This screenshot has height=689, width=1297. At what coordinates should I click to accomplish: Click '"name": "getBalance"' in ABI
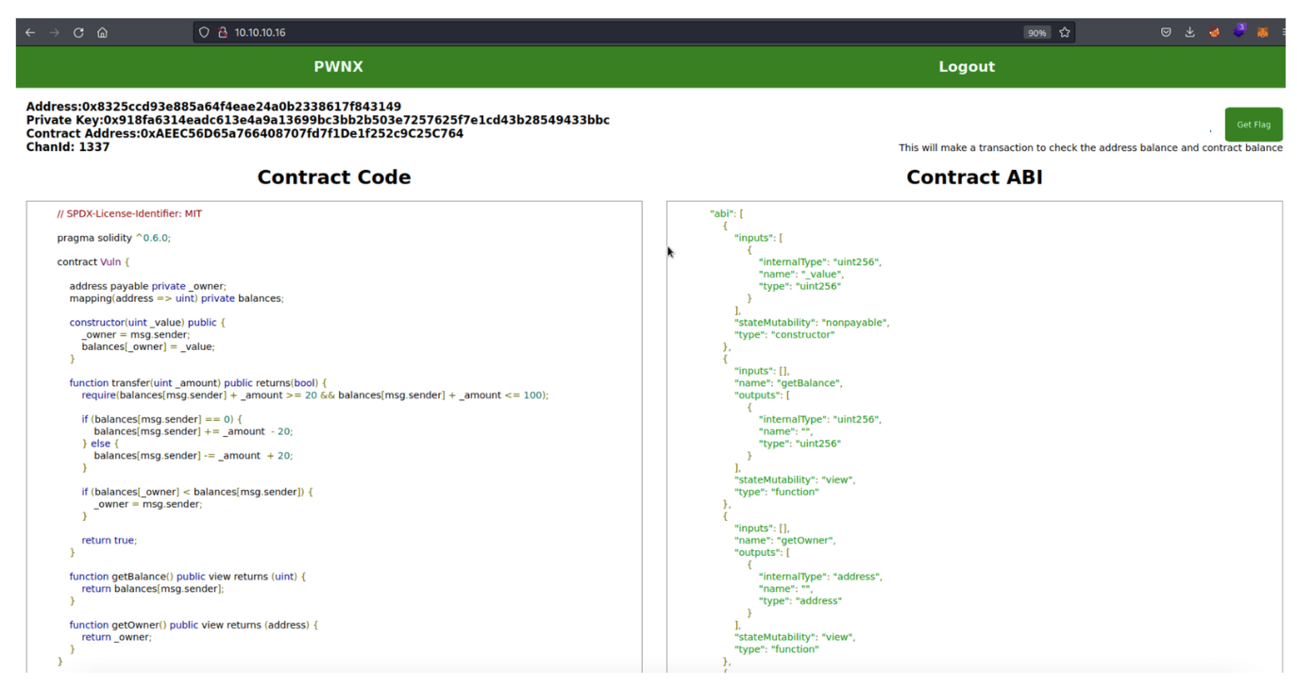point(788,383)
